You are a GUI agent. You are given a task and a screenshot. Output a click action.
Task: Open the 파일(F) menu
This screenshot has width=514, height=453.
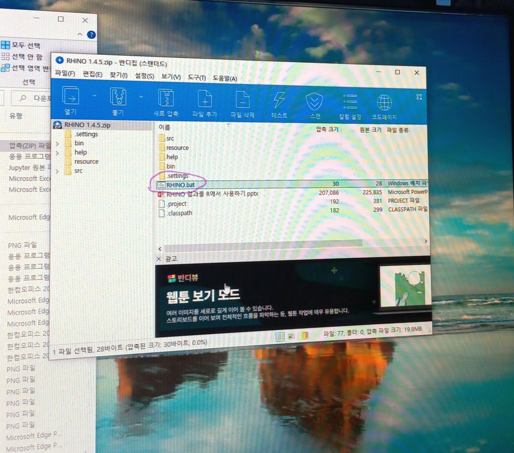pos(65,74)
